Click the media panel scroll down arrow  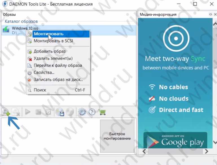point(215,142)
